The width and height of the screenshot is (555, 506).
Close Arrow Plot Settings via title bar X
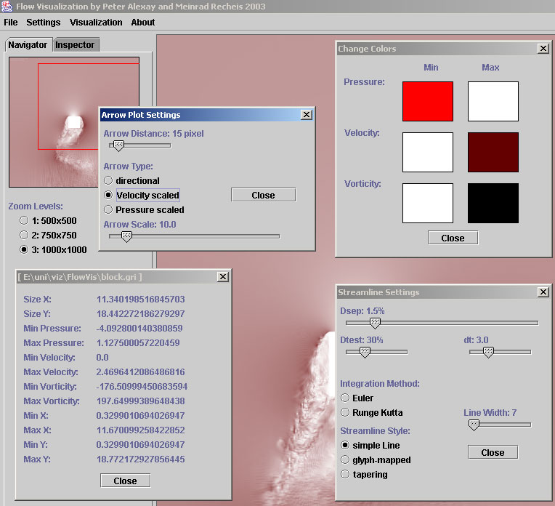[306, 114]
